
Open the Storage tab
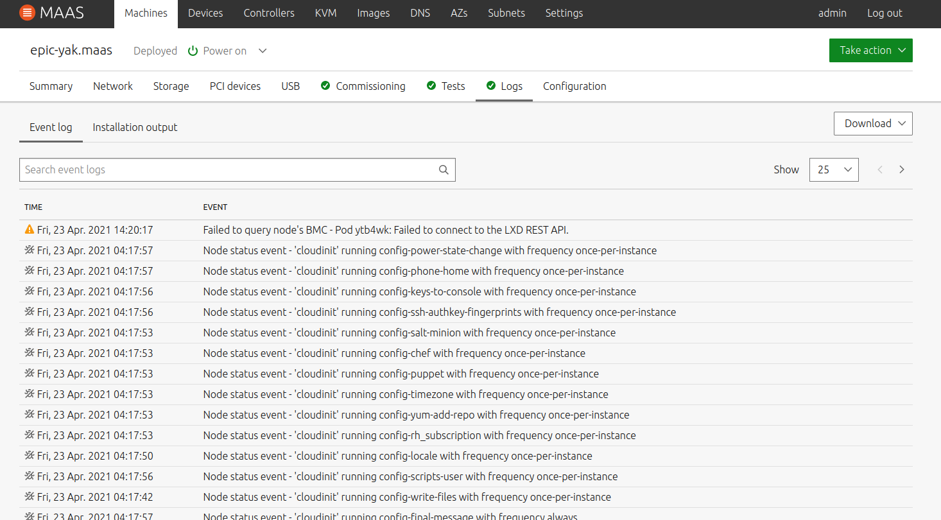point(171,86)
